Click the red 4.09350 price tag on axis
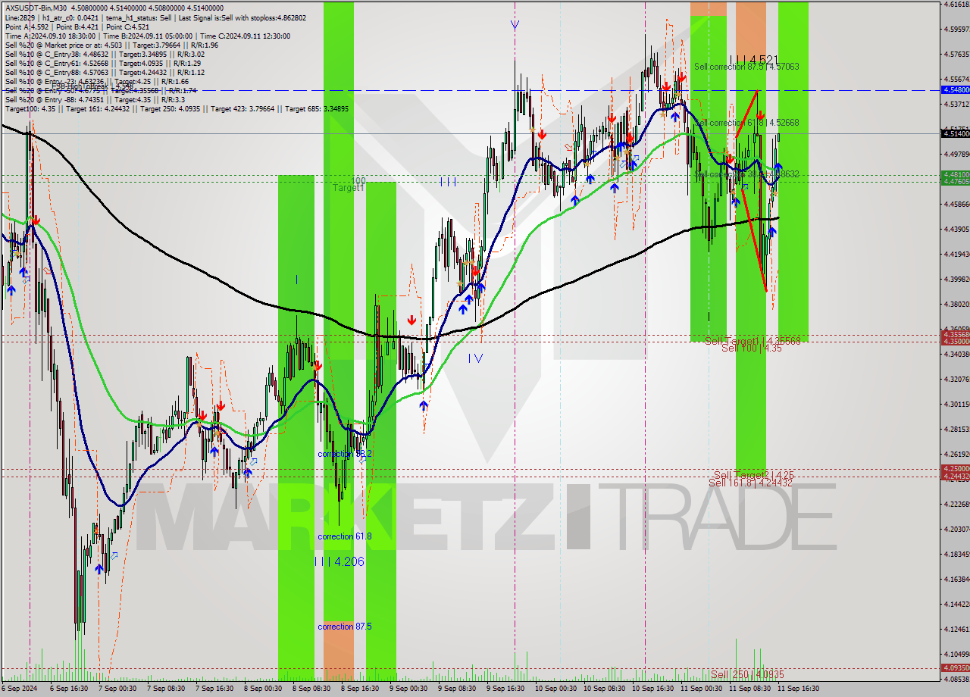The height and width of the screenshot is (697, 970). (x=955, y=668)
